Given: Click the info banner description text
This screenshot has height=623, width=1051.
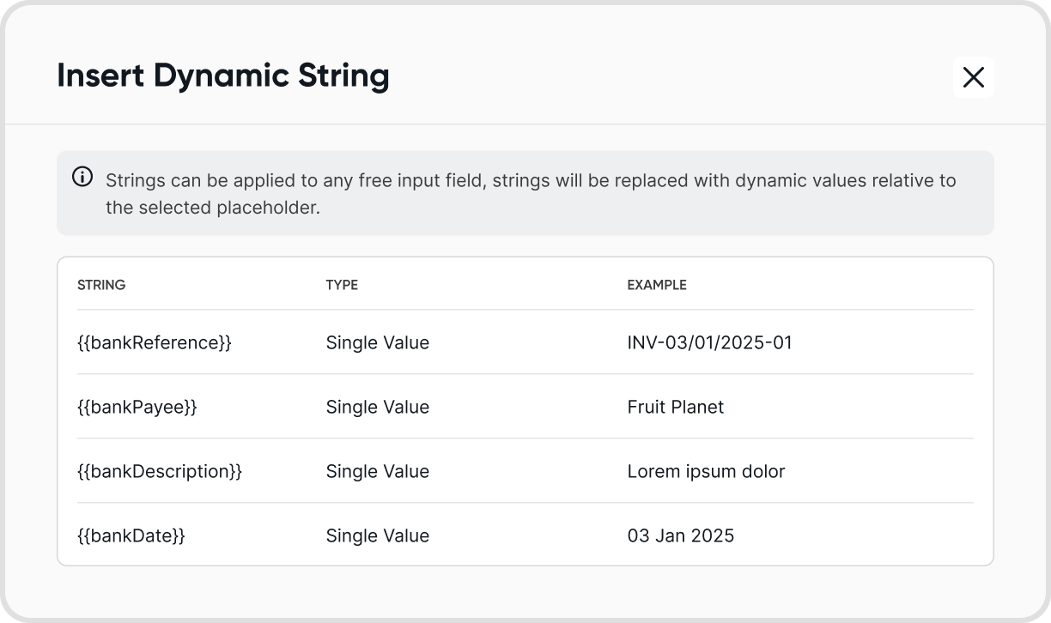Looking at the screenshot, I should [531, 194].
